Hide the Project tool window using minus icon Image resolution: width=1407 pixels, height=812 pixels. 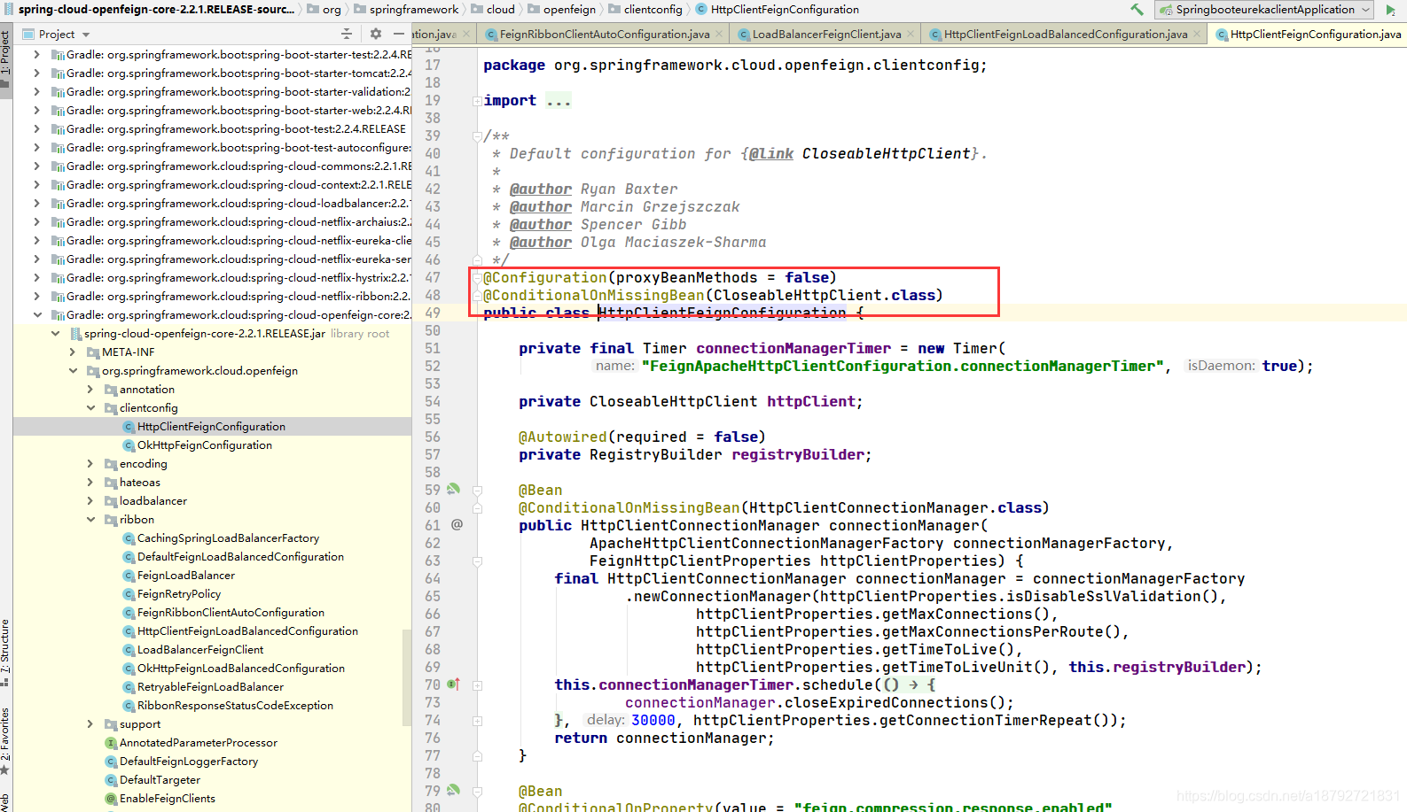[x=399, y=34]
